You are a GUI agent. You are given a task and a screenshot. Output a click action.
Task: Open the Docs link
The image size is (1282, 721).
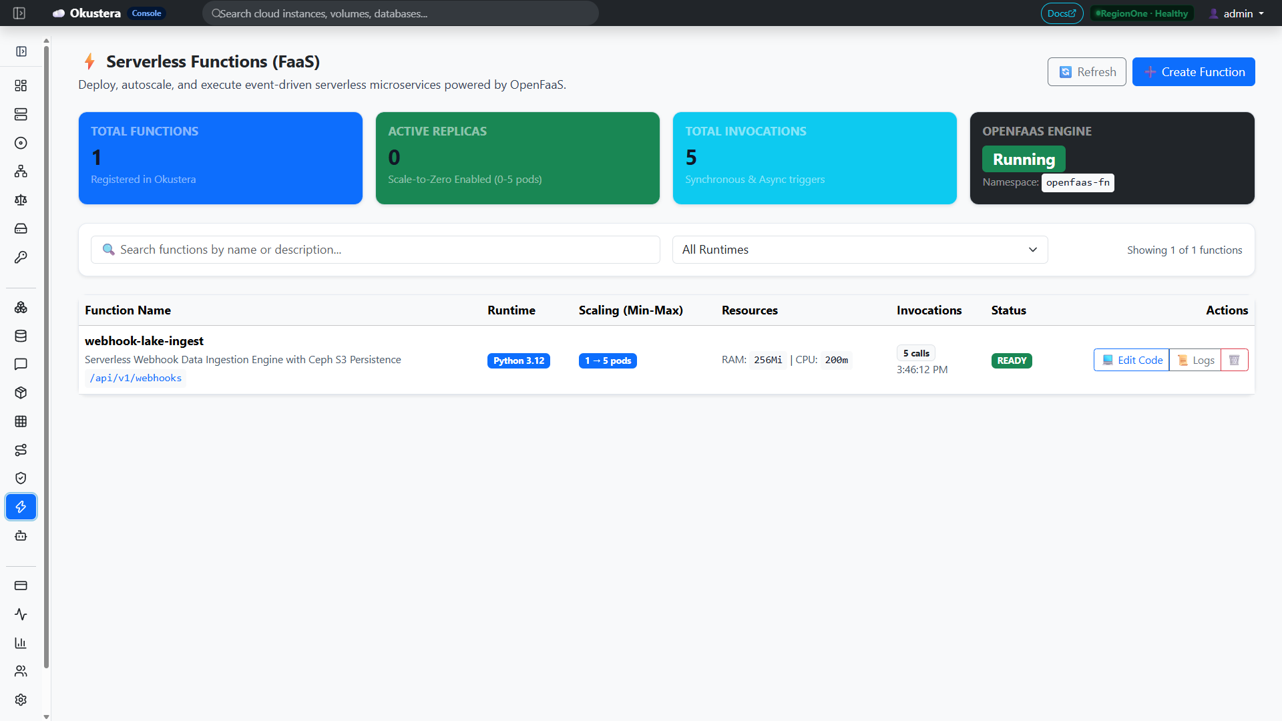(x=1062, y=13)
